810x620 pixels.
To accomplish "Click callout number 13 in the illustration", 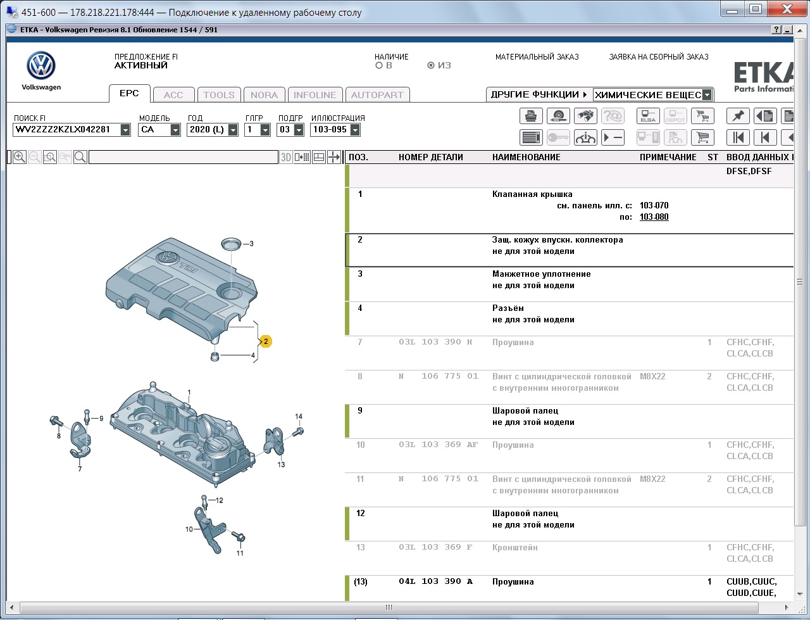I will (x=281, y=464).
